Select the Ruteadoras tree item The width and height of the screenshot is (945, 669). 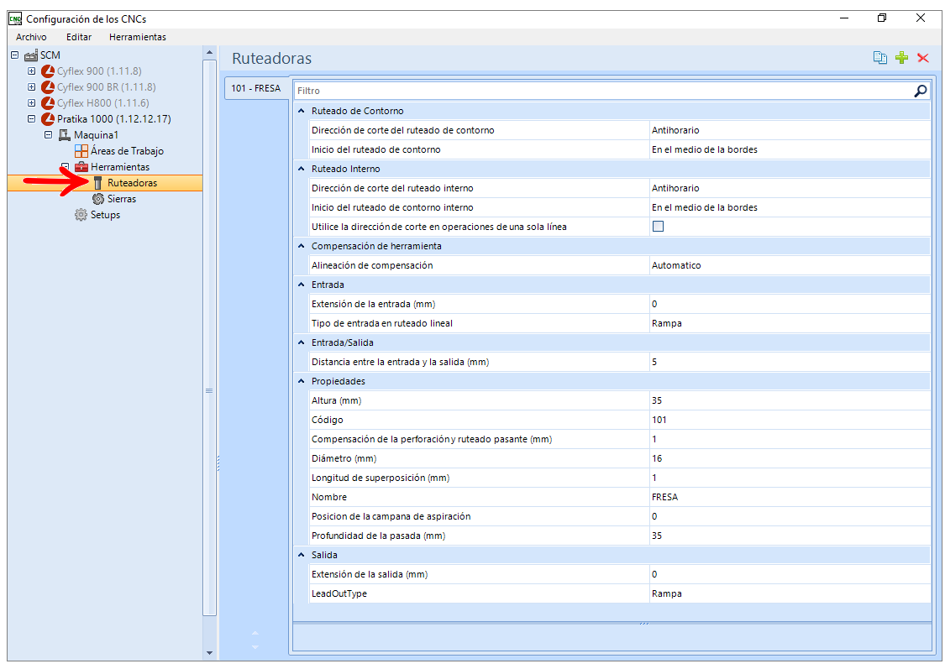click(x=132, y=183)
